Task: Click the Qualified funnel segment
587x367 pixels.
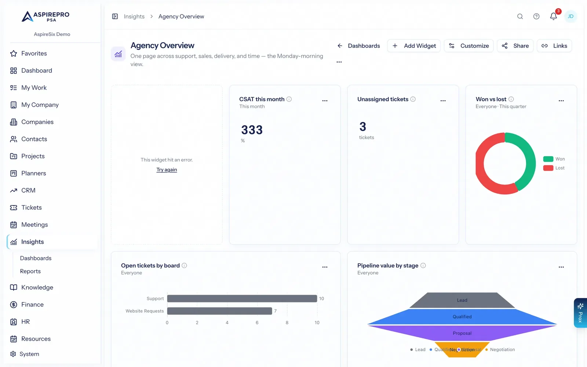Action: click(462, 317)
